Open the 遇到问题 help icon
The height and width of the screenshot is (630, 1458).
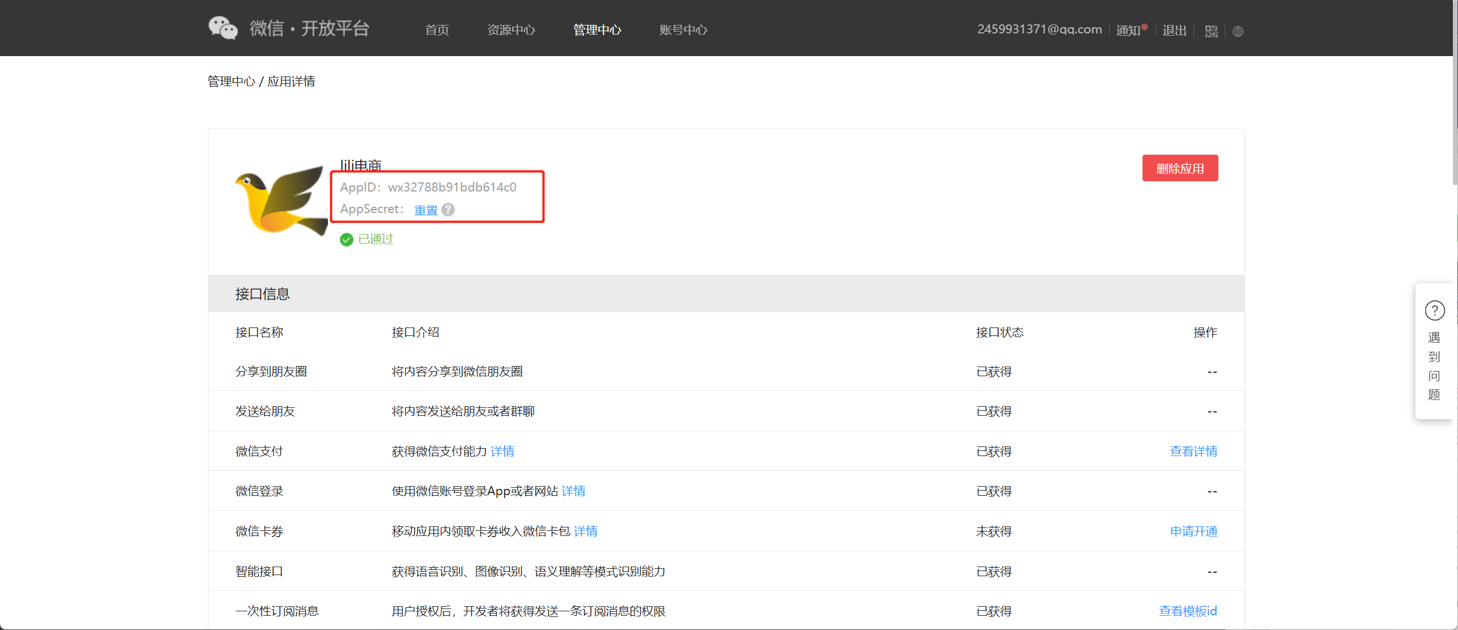pyautogui.click(x=1434, y=310)
